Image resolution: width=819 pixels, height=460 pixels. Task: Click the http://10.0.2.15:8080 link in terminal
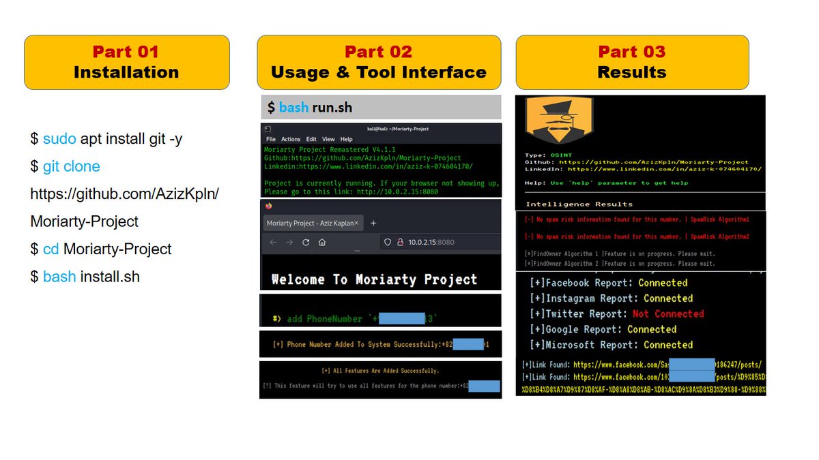pyautogui.click(x=397, y=191)
